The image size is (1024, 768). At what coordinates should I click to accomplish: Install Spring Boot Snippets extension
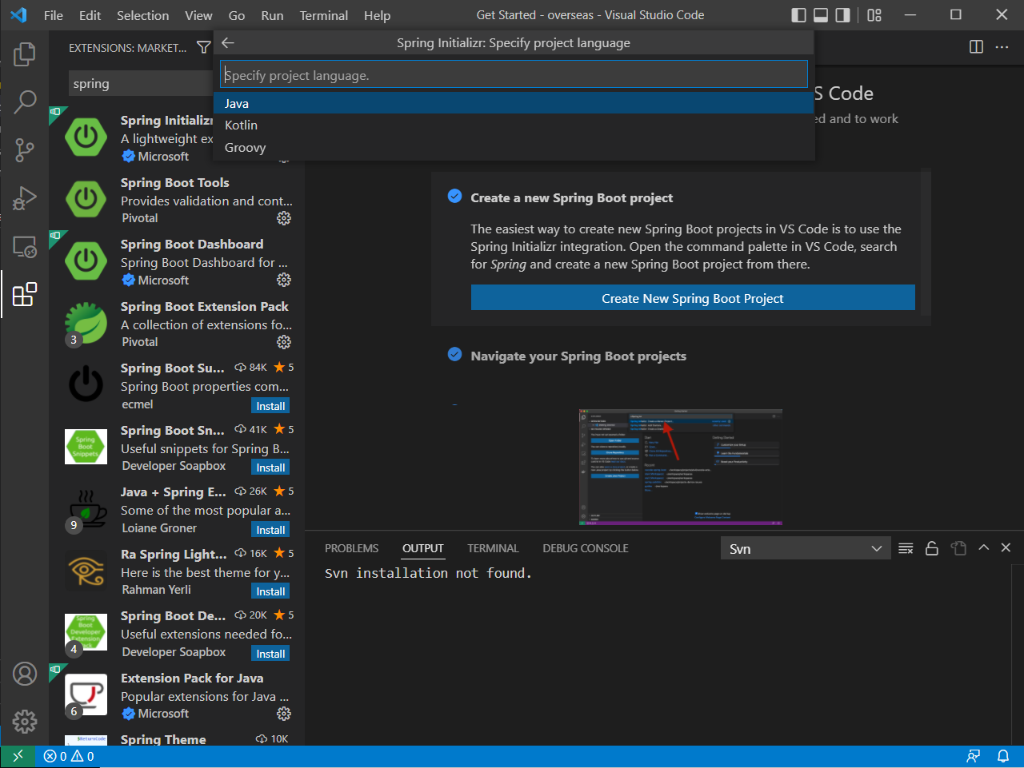(x=270, y=468)
